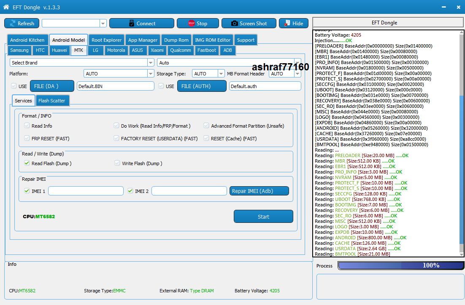Open the model Auto dropdown

pos(297,62)
